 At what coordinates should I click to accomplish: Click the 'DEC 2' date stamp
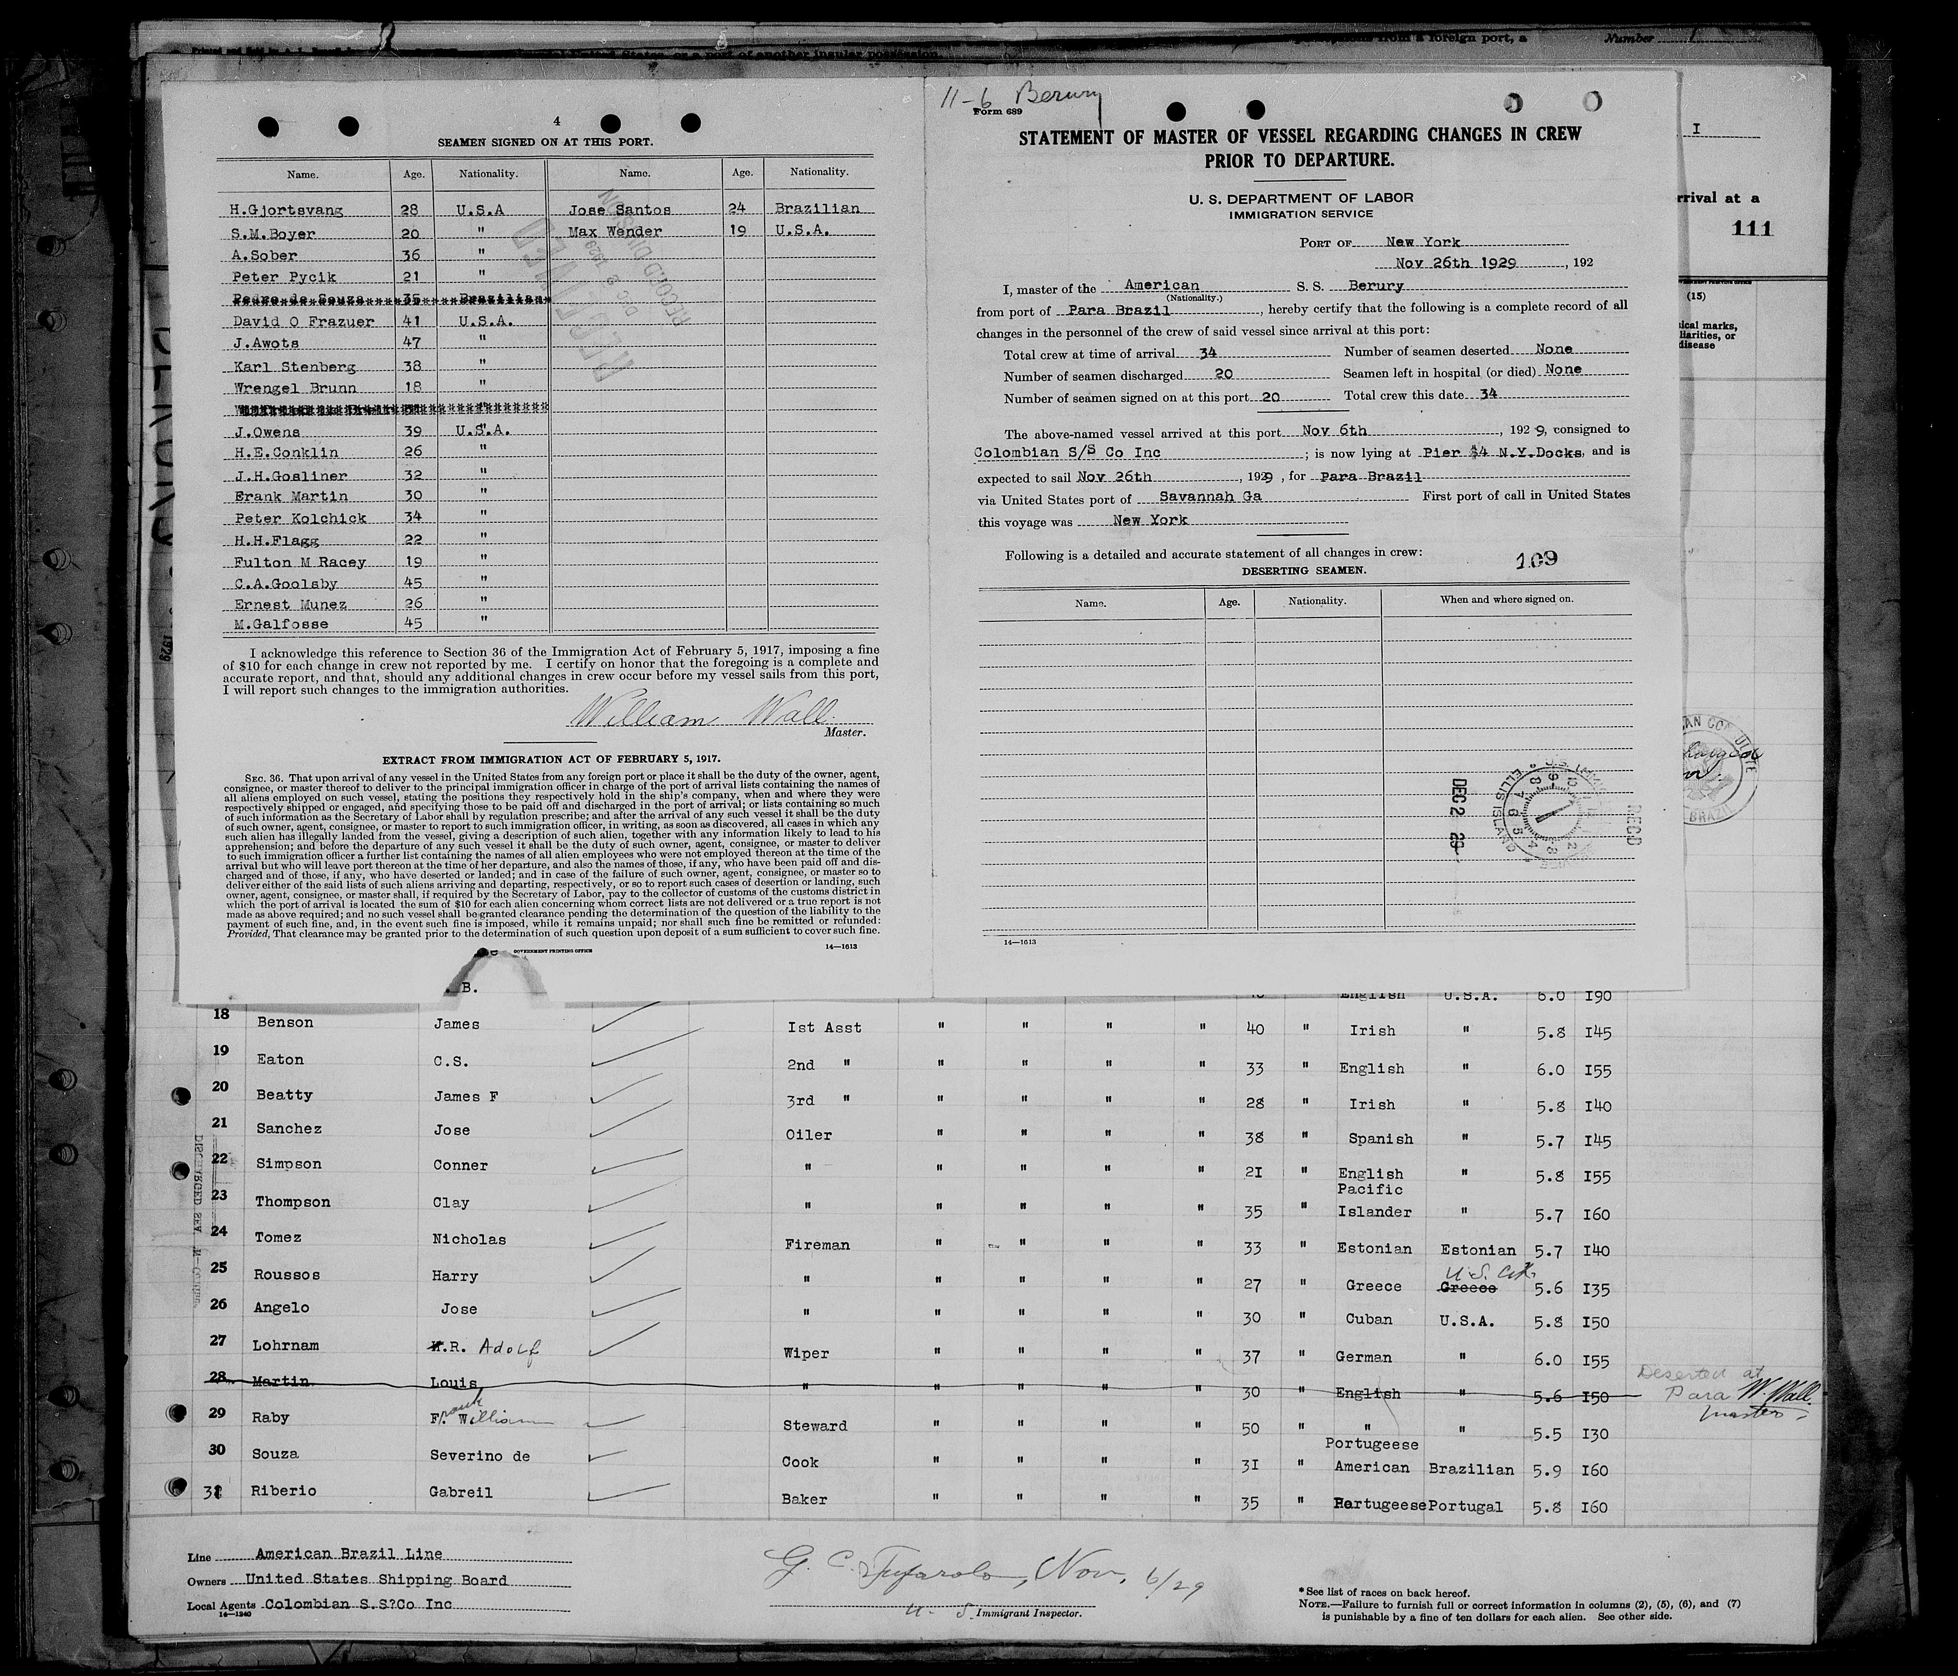click(x=1458, y=817)
